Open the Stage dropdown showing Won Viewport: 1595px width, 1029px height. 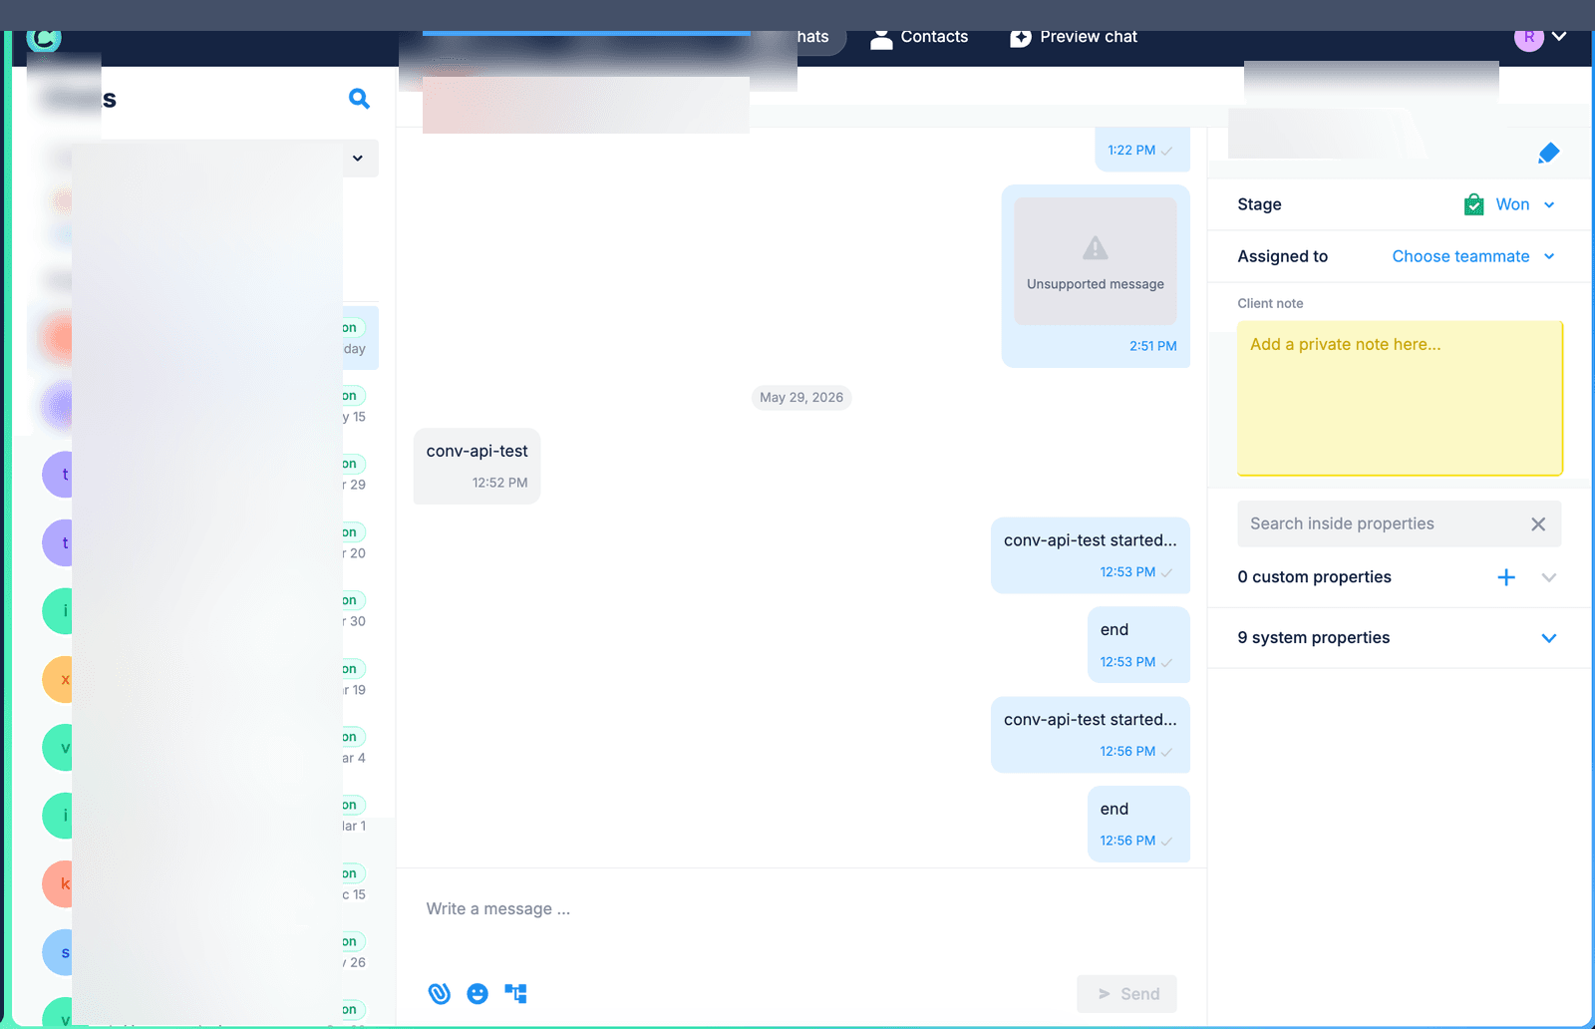pos(1509,204)
